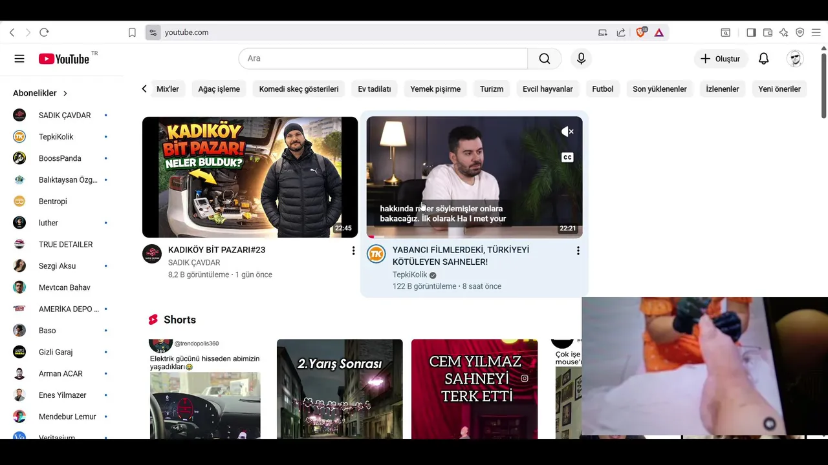Open the Oluştur create menu
The height and width of the screenshot is (465, 828).
click(721, 59)
